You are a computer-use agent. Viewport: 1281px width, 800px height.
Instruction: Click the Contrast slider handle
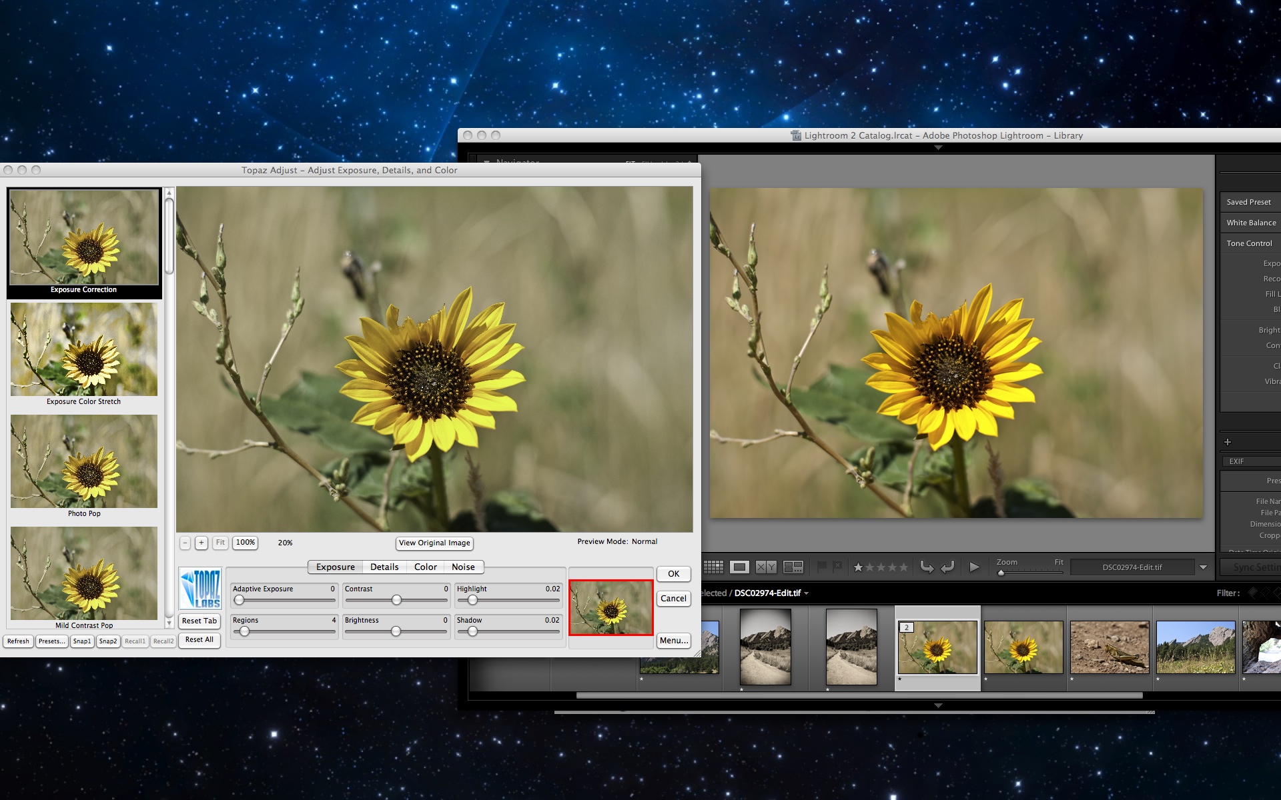pyautogui.click(x=396, y=600)
